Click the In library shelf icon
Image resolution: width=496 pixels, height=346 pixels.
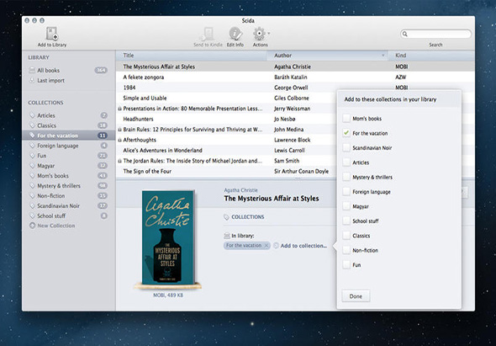pyautogui.click(x=226, y=236)
